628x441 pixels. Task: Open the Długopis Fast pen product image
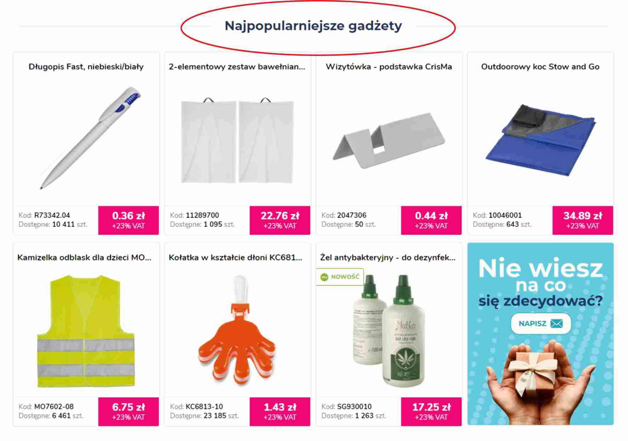(x=90, y=138)
